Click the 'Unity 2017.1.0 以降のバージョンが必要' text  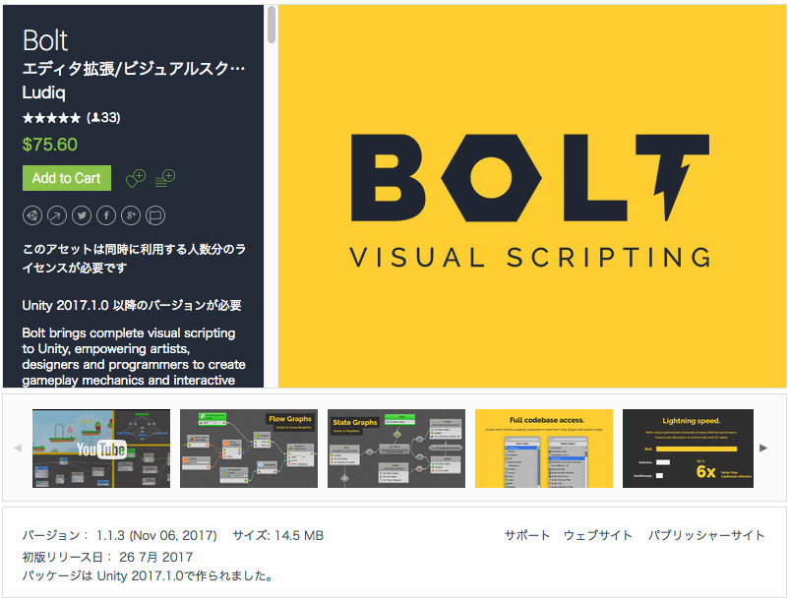132,305
